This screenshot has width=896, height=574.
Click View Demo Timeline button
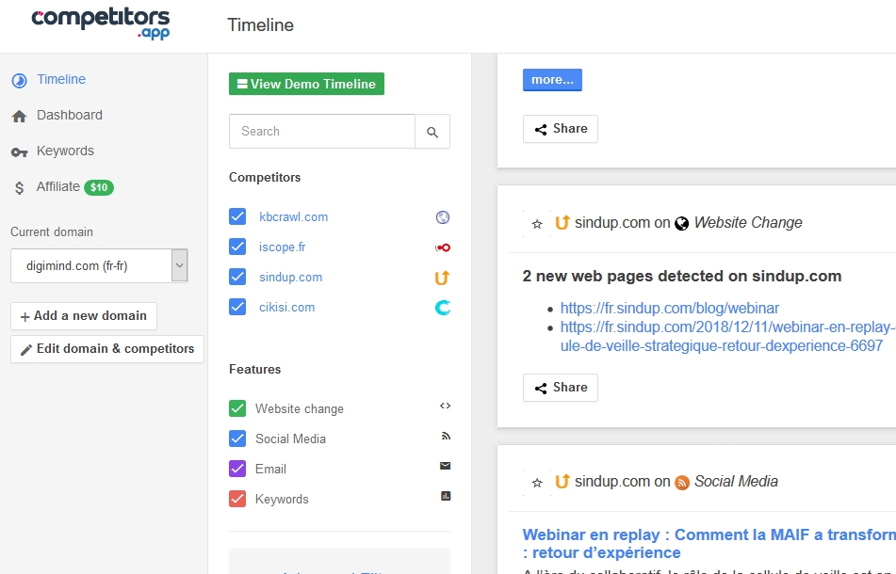click(306, 84)
